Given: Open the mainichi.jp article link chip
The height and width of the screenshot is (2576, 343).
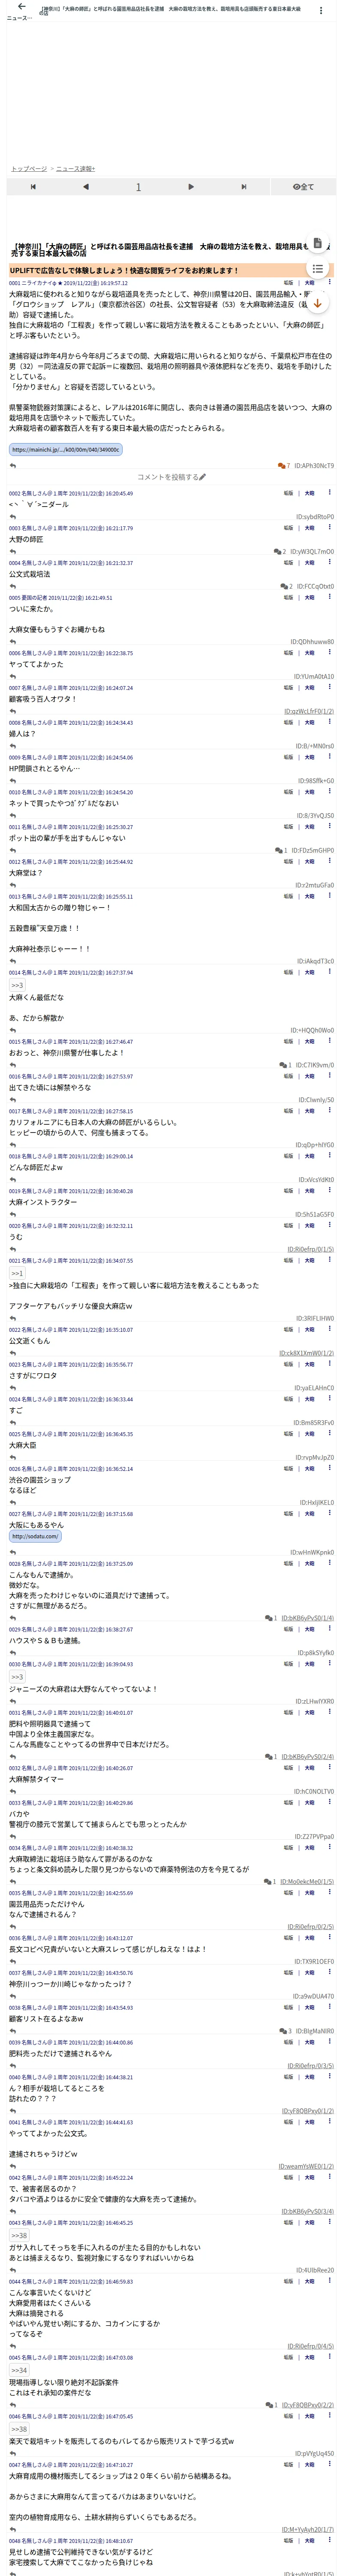Looking at the screenshot, I should pyautogui.click(x=66, y=450).
